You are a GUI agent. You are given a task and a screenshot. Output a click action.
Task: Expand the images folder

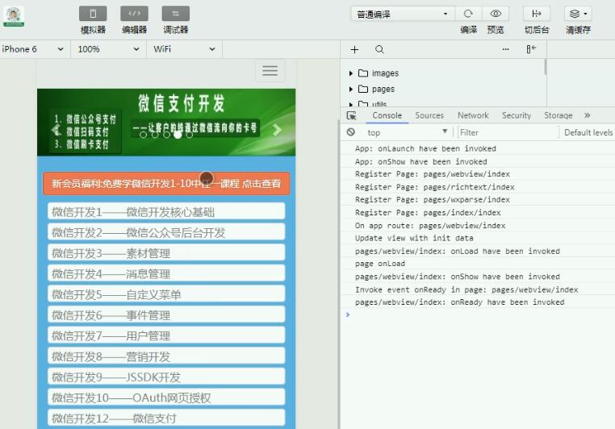click(x=350, y=73)
